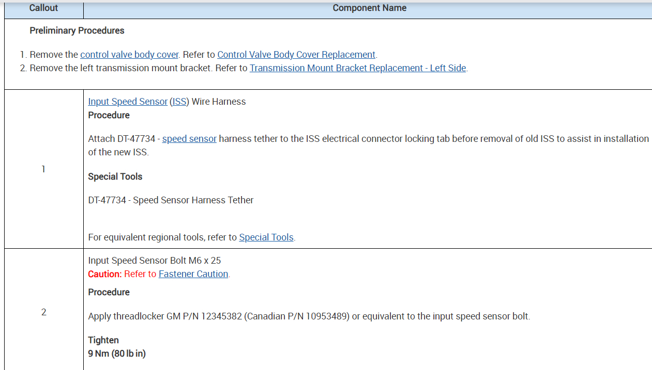Screen dimensions: 652x370
Task: Open Control Valve Body Cover Replacement link
Action: 296,55
